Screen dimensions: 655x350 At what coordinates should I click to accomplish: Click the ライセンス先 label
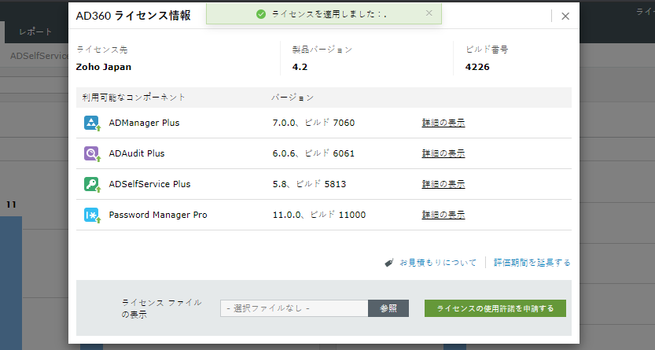[x=102, y=50]
